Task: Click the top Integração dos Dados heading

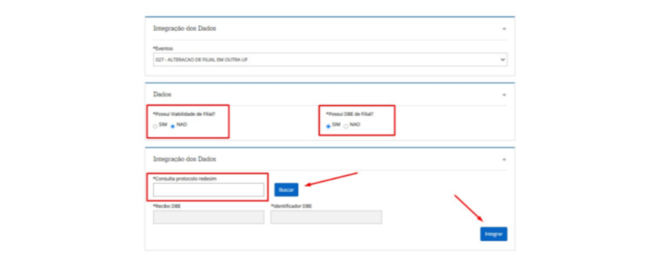Action: click(184, 29)
